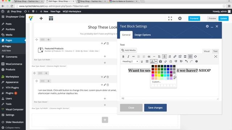Pick the black color swatch
232x130 pixels.
[153, 66]
